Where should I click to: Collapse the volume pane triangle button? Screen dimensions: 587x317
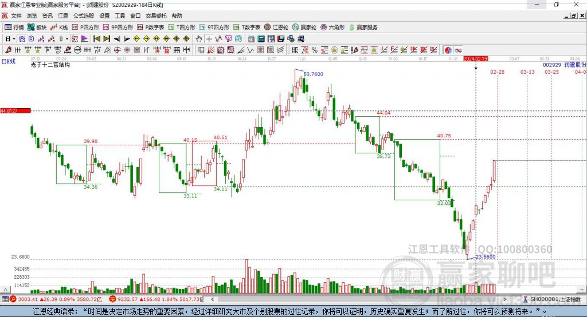click(x=5, y=290)
